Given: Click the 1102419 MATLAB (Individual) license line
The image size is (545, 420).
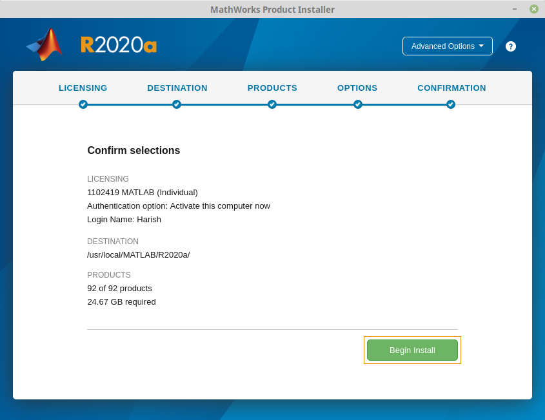Looking at the screenshot, I should (143, 192).
